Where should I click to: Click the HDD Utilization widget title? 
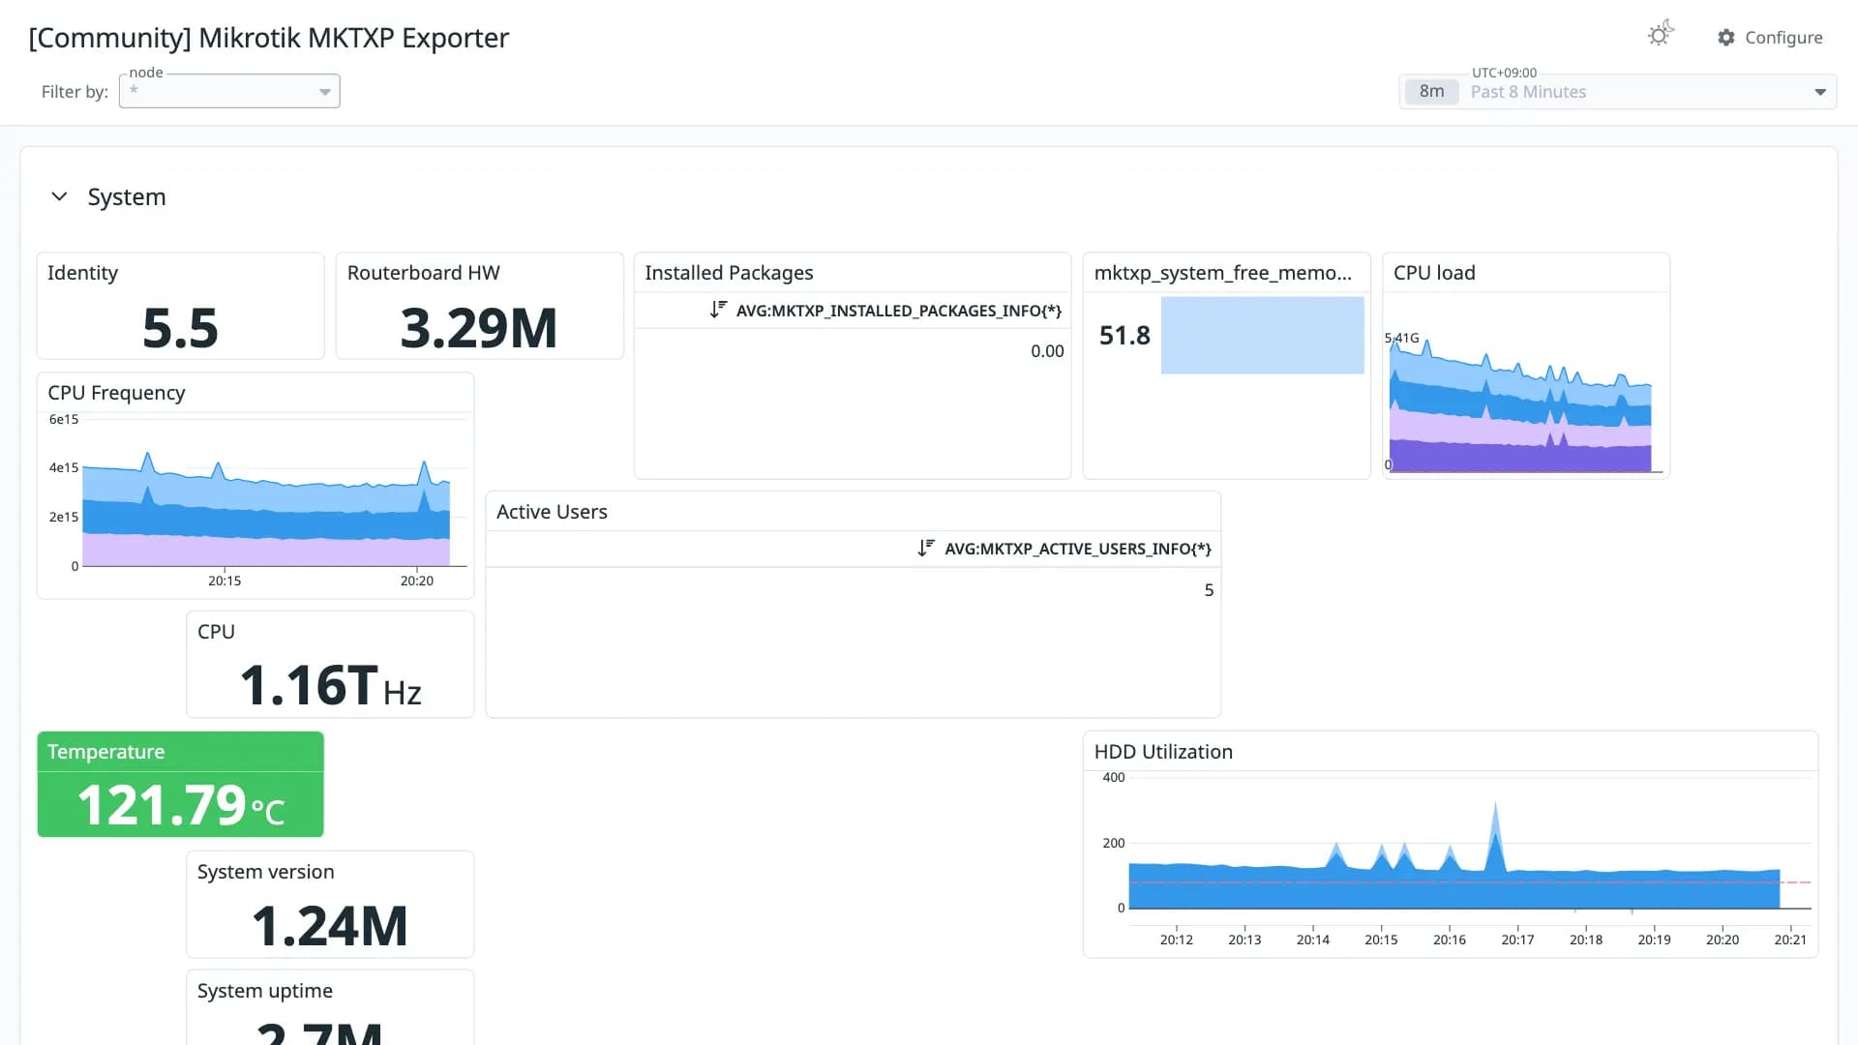[x=1163, y=752]
